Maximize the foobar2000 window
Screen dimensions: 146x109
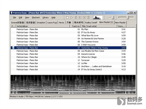131,13
